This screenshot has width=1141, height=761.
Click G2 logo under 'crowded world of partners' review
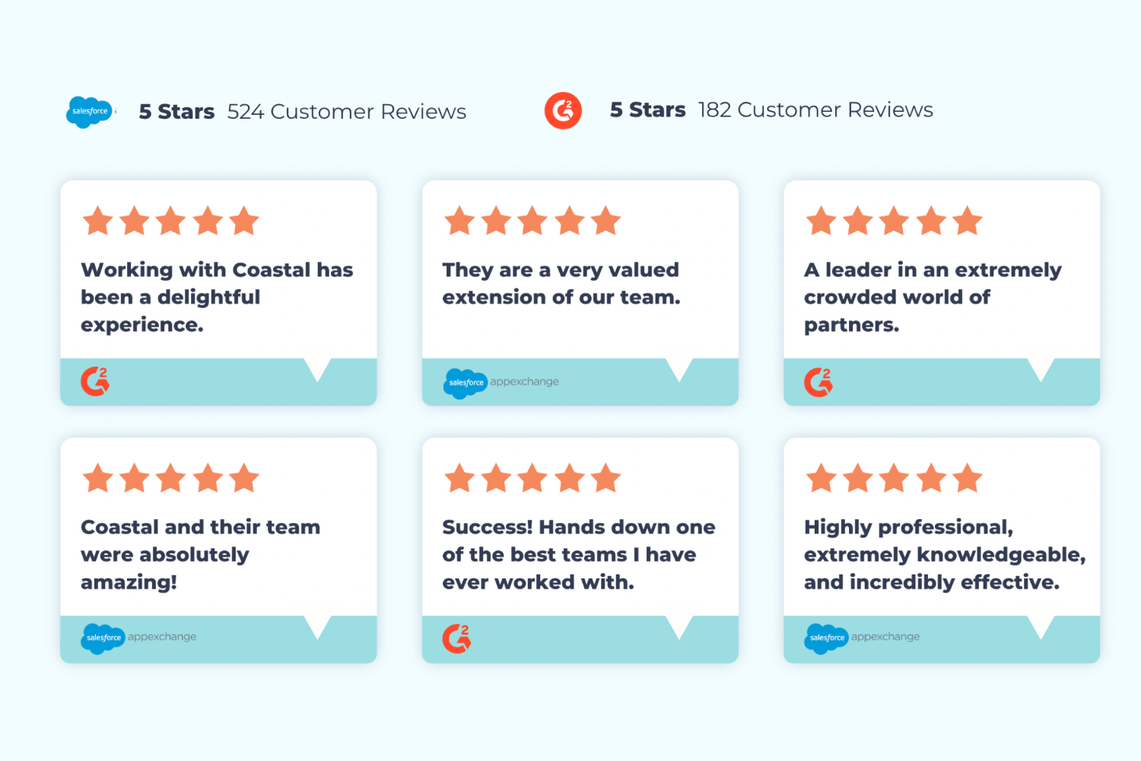(818, 381)
